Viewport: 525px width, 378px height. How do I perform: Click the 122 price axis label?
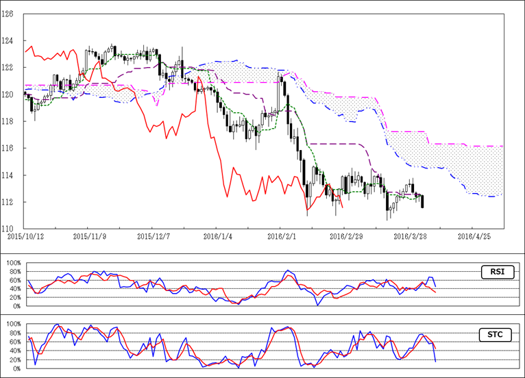coord(9,68)
